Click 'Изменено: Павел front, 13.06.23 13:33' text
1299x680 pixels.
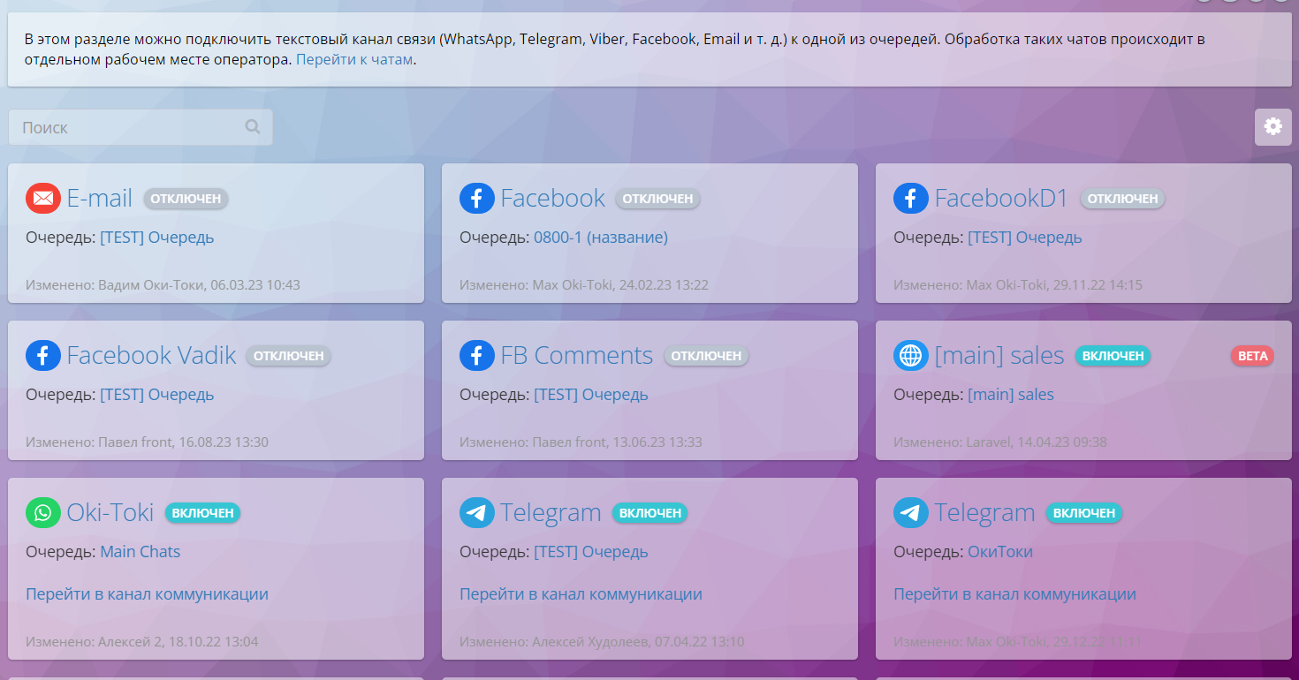point(581,442)
